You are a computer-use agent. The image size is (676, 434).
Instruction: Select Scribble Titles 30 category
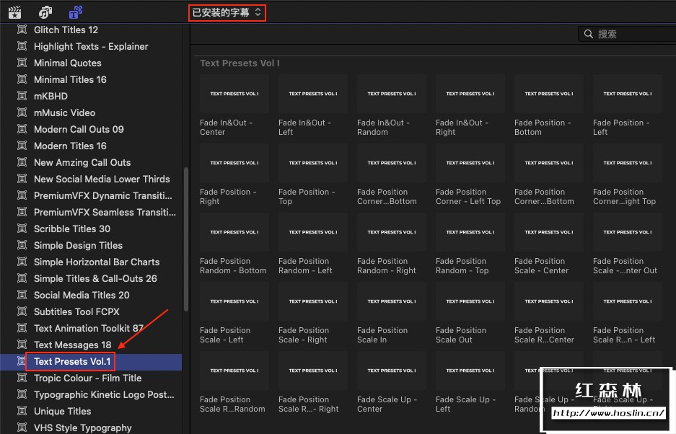pyautogui.click(x=72, y=229)
